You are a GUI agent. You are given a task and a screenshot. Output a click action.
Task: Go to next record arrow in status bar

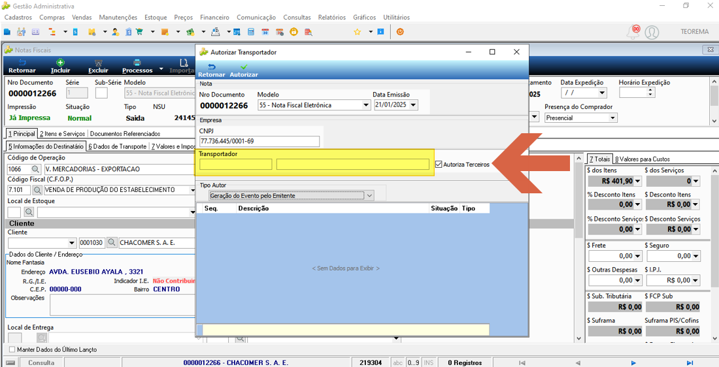click(634, 362)
